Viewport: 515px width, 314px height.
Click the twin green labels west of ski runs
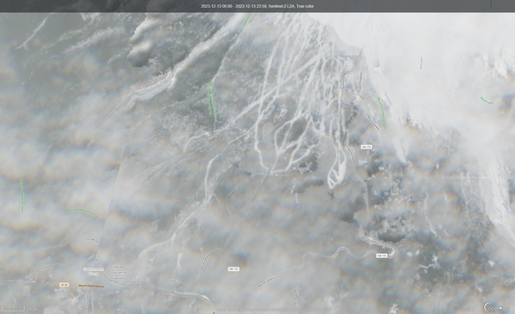click(212, 101)
